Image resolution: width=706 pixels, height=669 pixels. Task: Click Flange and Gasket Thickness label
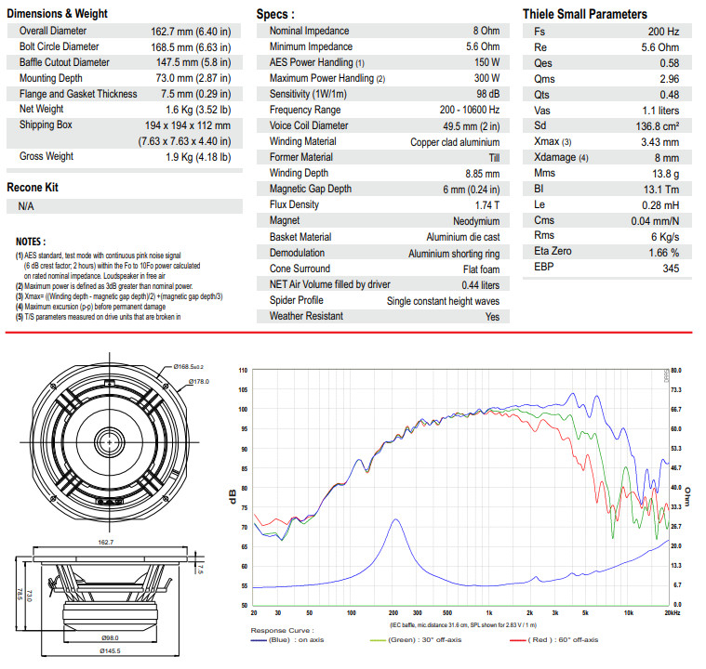(78, 94)
